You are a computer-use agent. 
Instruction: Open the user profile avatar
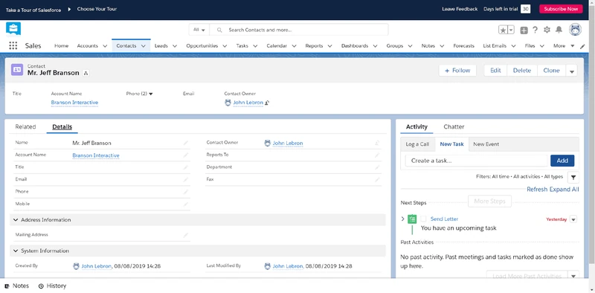[576, 30]
